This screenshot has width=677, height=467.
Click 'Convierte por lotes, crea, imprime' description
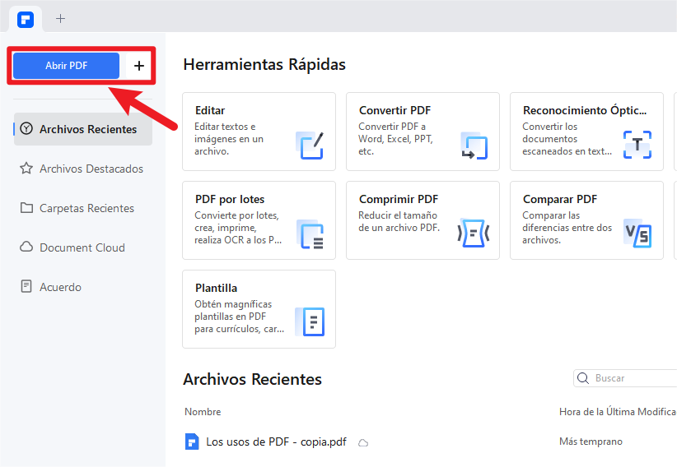coord(238,228)
